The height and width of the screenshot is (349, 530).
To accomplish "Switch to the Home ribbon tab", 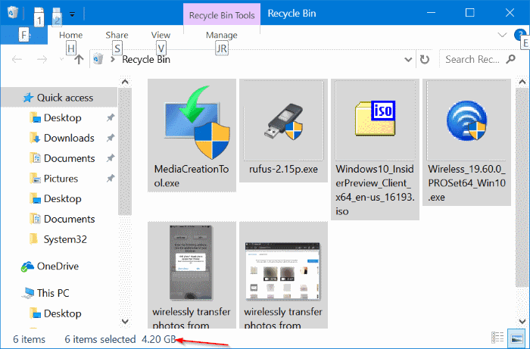I will point(70,35).
